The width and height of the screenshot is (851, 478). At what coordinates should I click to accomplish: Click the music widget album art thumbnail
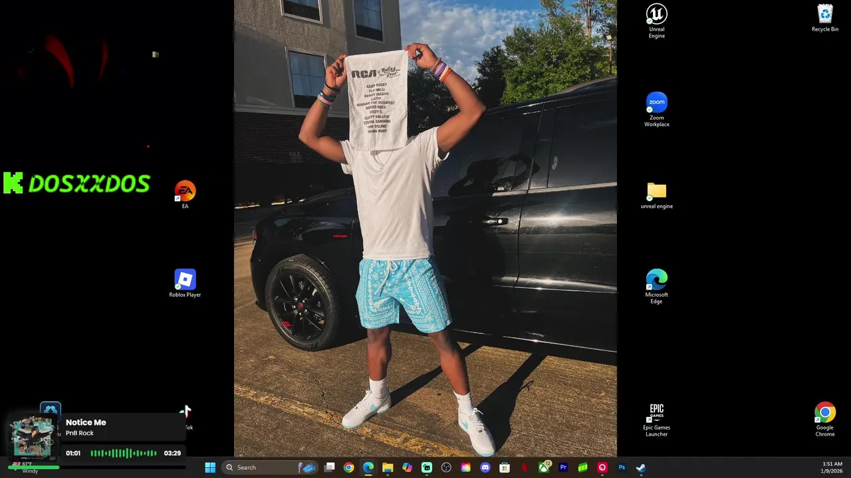[32, 437]
